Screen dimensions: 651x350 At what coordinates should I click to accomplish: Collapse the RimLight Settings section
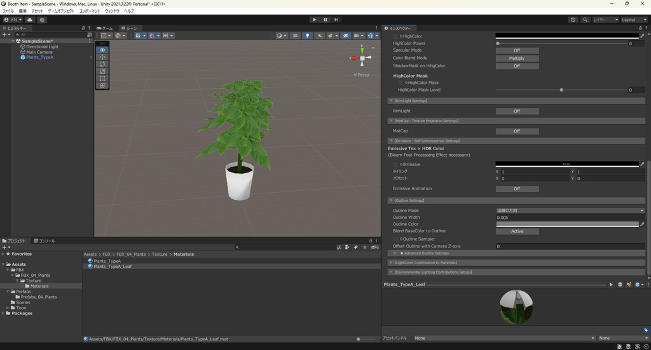[391, 101]
